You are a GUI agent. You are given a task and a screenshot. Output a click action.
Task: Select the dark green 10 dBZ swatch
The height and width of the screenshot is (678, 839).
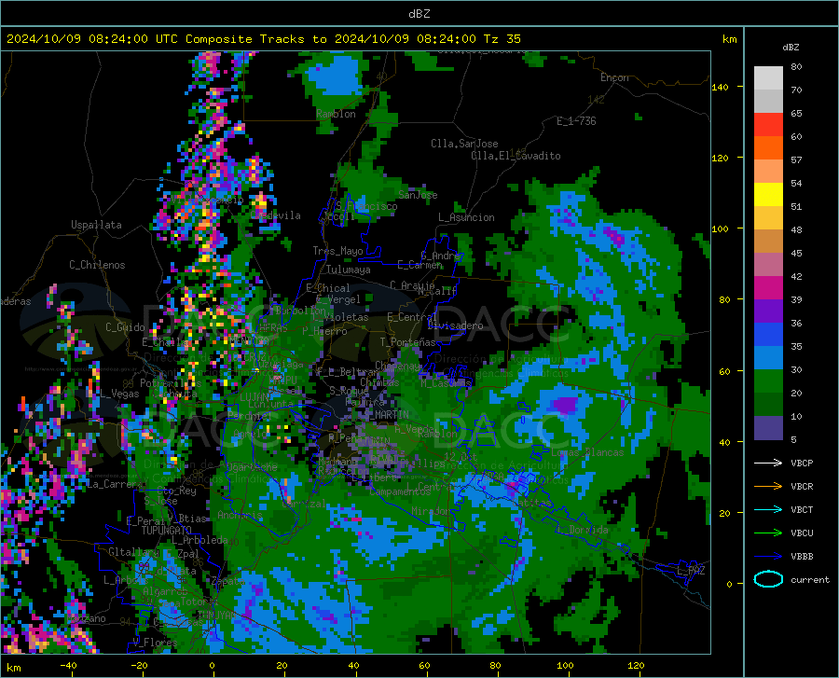tap(768, 405)
